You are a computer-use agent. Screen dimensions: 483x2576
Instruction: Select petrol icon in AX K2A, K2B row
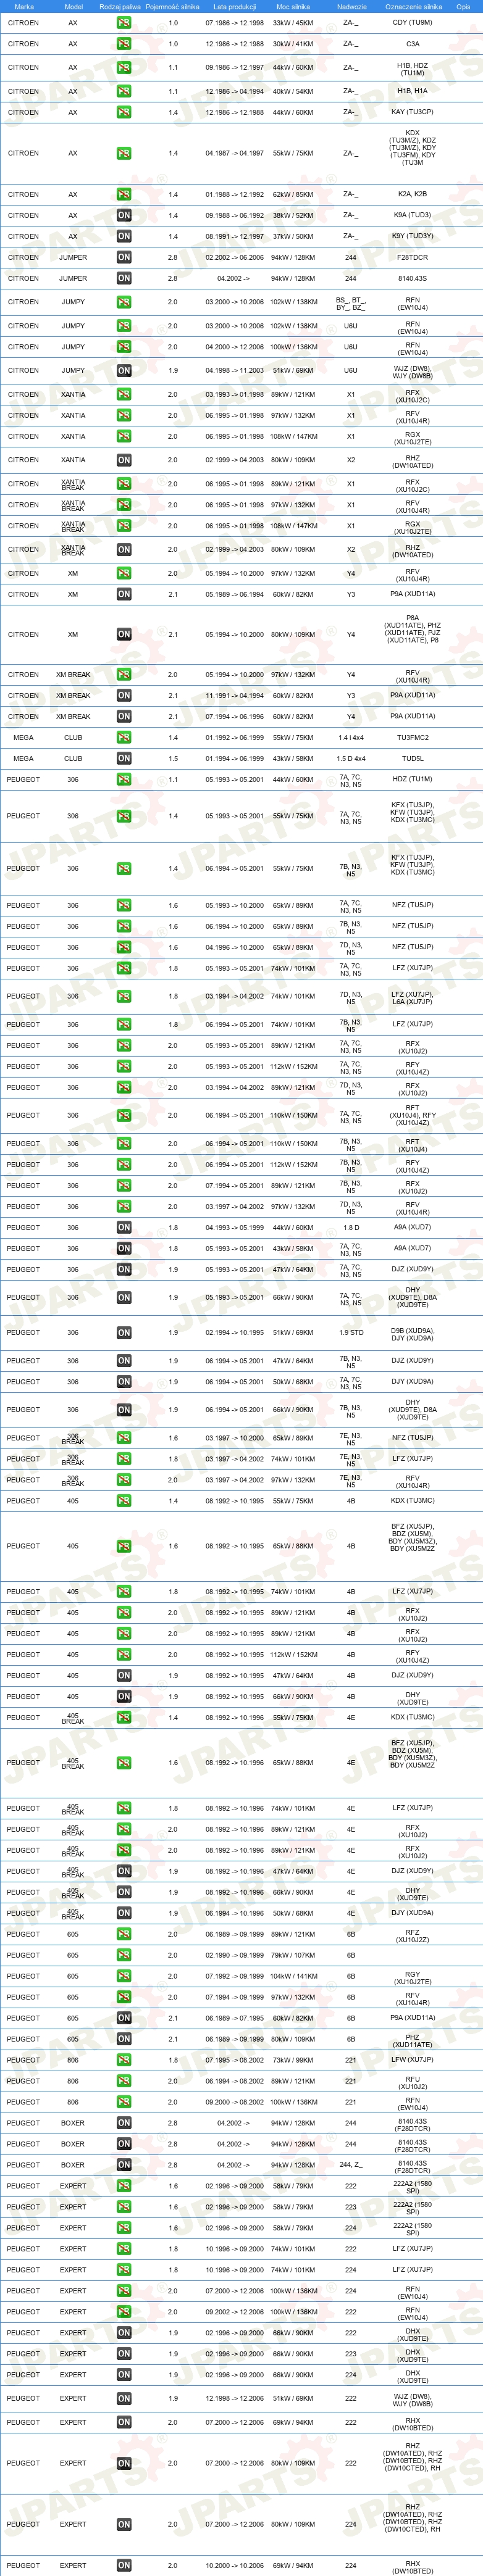(124, 194)
